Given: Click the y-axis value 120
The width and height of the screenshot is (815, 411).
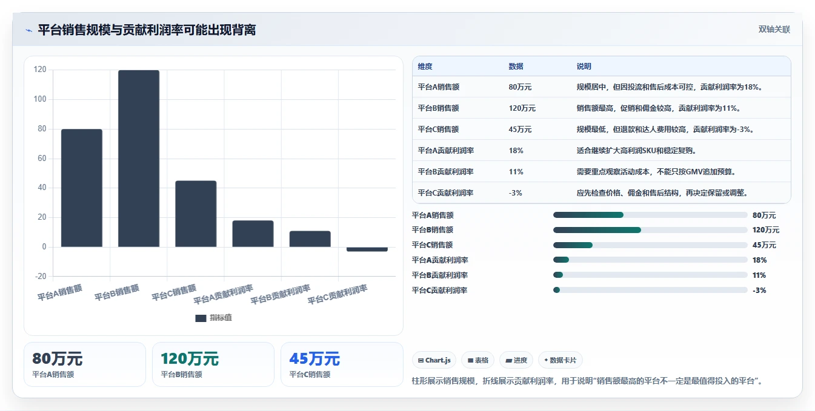Looking at the screenshot, I should tap(41, 70).
